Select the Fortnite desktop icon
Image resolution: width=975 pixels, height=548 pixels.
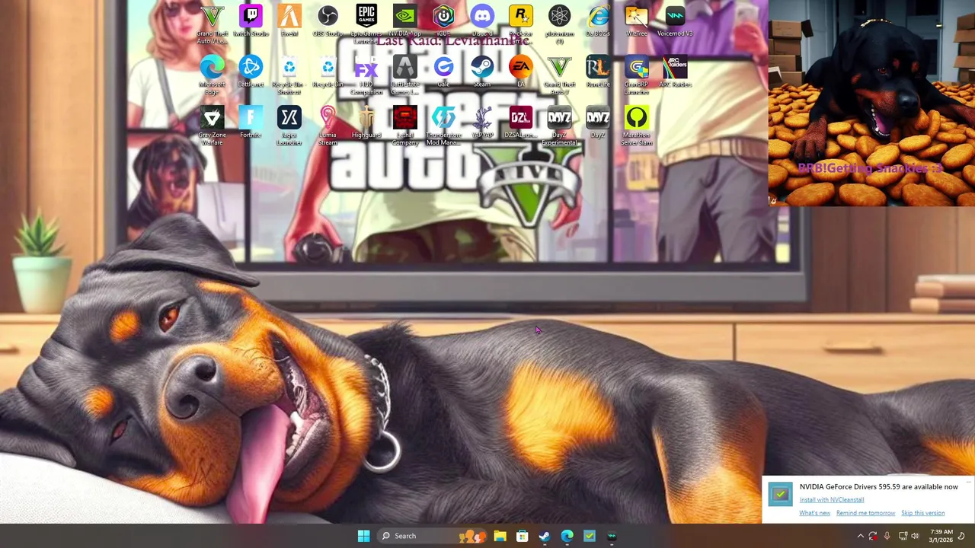(251, 122)
